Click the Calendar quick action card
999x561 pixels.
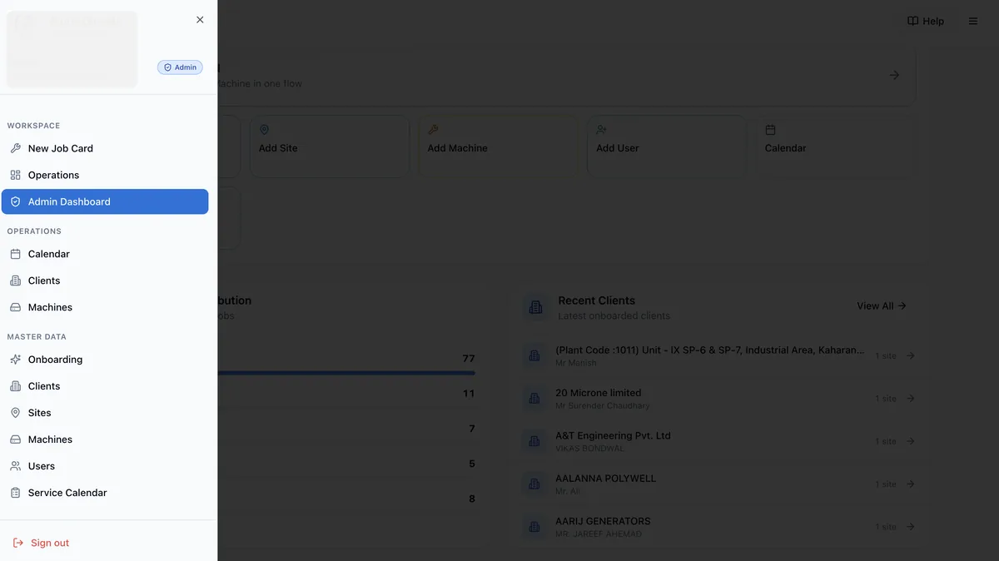(836, 146)
